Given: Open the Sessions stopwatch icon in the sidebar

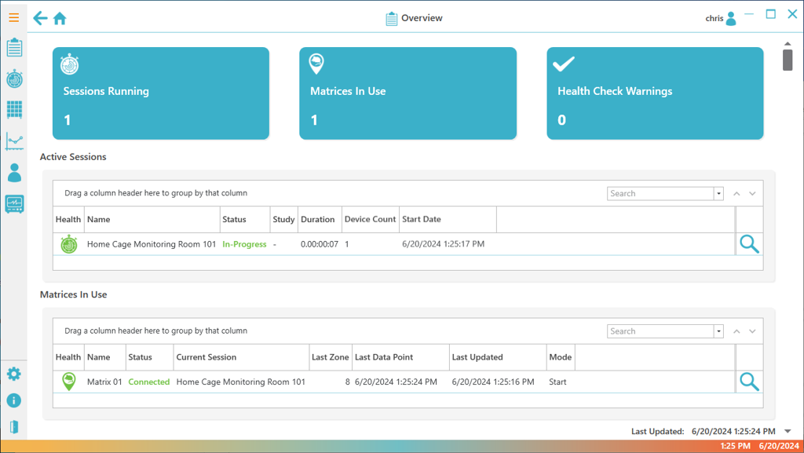Looking at the screenshot, I should pyautogui.click(x=14, y=79).
